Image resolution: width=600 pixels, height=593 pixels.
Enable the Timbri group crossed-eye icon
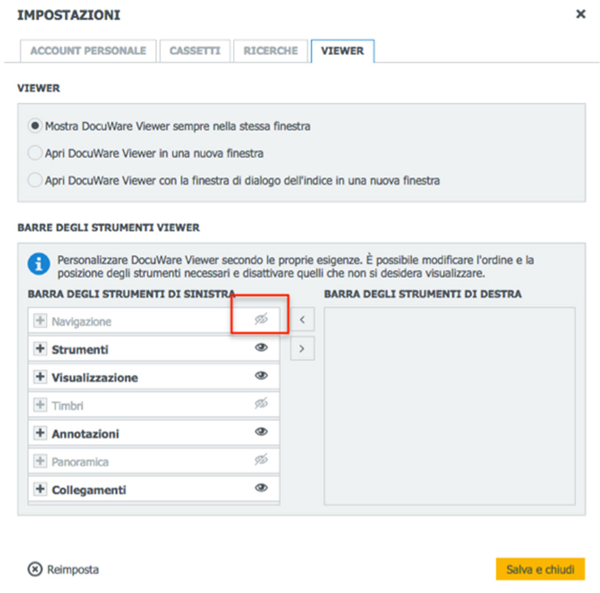click(261, 403)
